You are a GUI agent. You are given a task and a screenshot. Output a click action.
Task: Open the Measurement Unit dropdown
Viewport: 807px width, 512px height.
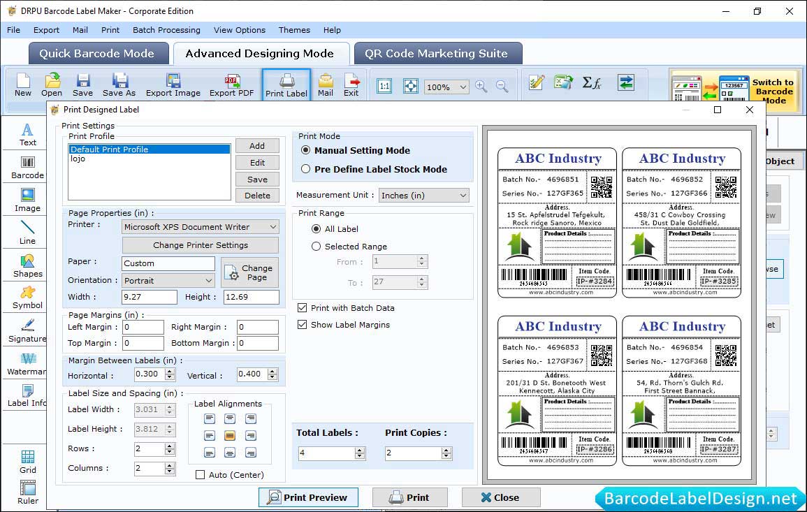tap(424, 196)
